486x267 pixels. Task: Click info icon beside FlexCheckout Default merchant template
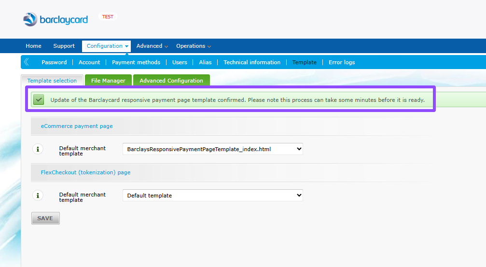pyautogui.click(x=38, y=196)
